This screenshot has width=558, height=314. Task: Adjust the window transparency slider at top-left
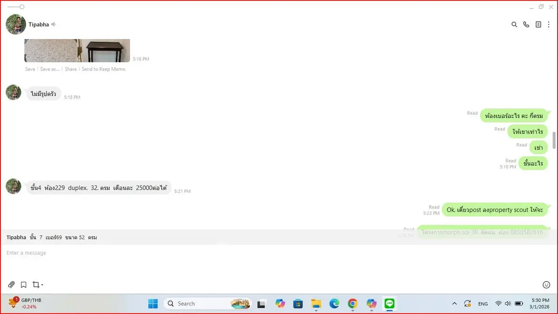click(22, 7)
